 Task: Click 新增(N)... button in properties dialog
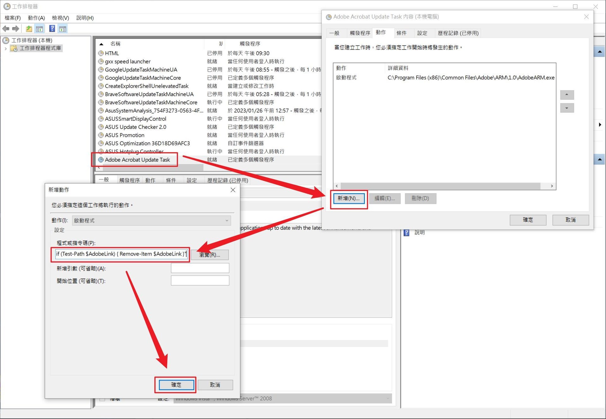[x=349, y=198]
